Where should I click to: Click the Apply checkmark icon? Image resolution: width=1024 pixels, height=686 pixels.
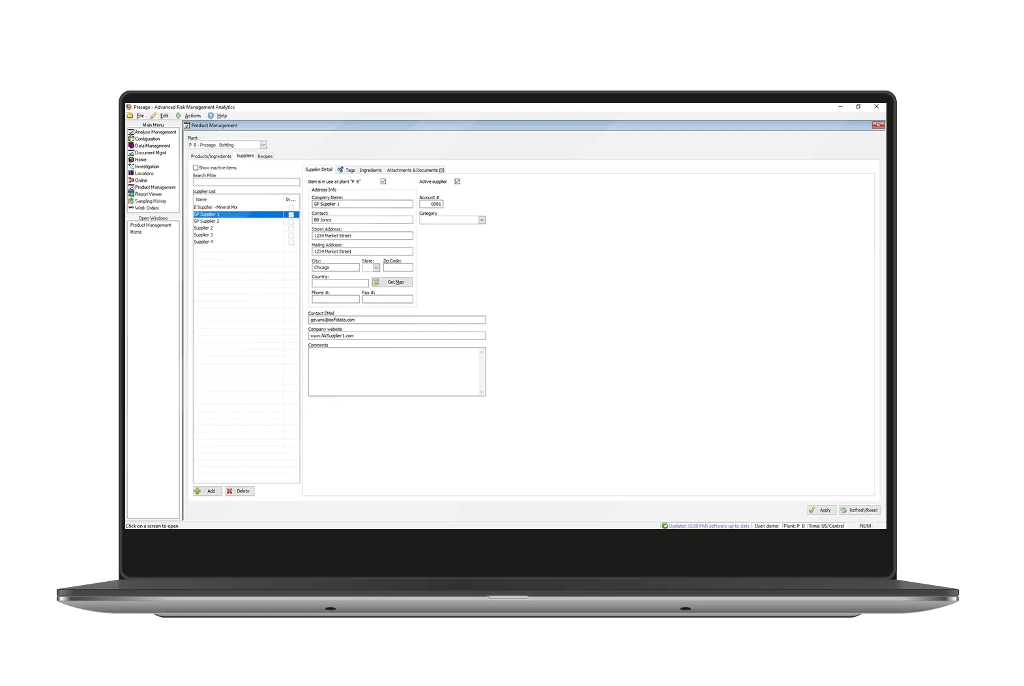pyautogui.click(x=812, y=510)
